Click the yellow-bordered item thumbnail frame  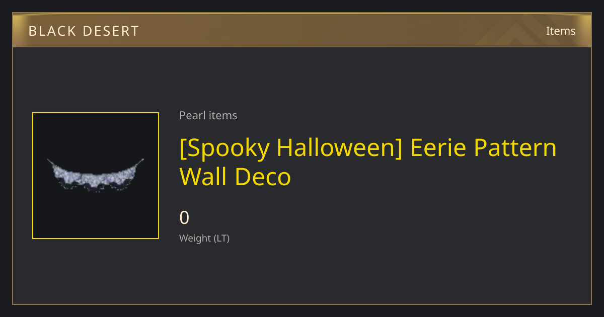pos(96,176)
